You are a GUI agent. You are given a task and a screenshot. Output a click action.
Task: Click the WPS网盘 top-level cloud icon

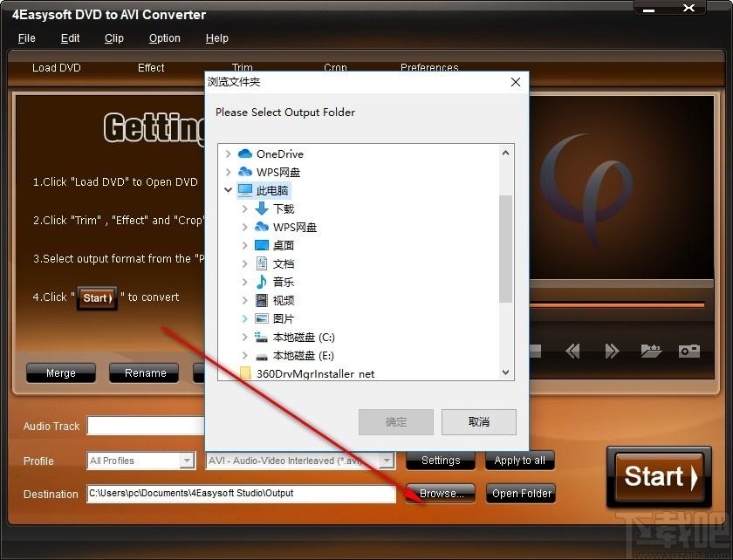pyautogui.click(x=245, y=172)
